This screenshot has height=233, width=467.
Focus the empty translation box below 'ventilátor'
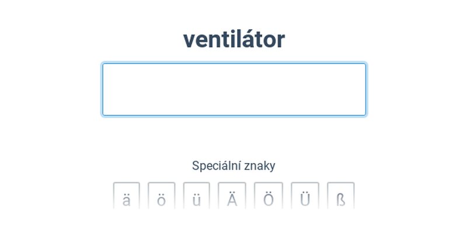pyautogui.click(x=233, y=90)
